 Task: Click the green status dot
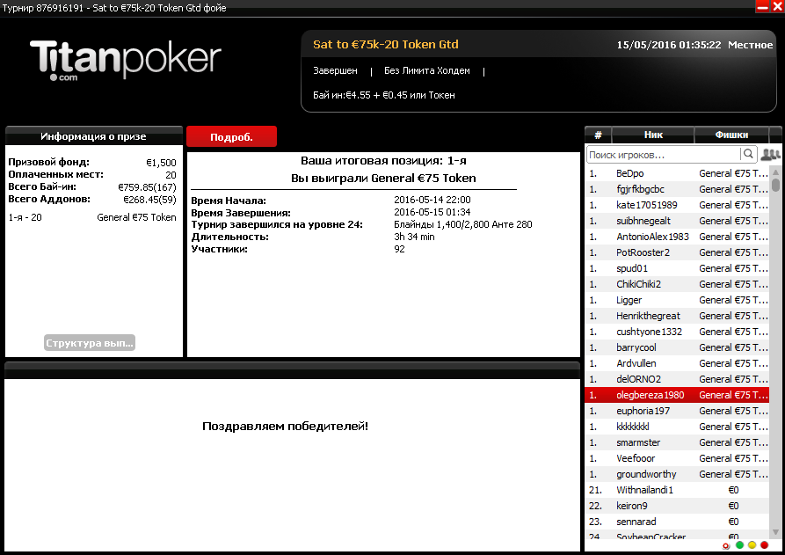[x=740, y=545]
